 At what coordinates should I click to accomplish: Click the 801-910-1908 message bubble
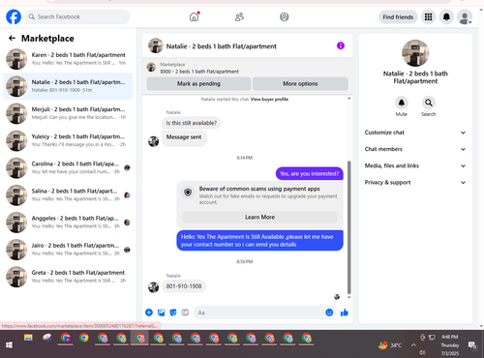184,286
